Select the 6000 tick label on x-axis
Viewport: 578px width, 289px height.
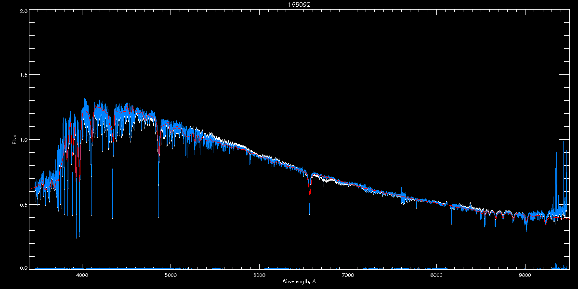(x=259, y=275)
